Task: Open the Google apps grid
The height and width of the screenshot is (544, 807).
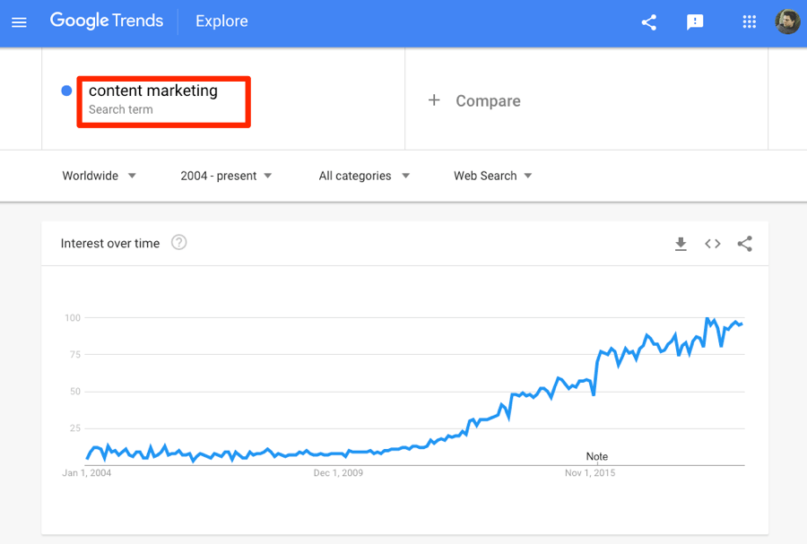Action: point(750,22)
